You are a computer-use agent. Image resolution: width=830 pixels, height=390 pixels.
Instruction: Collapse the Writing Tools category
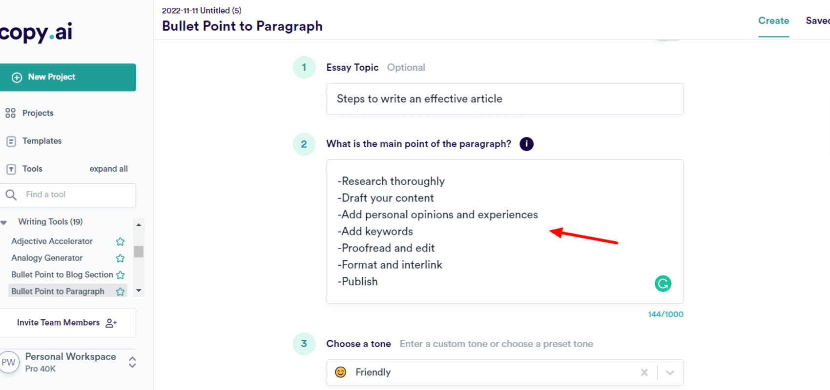4,222
